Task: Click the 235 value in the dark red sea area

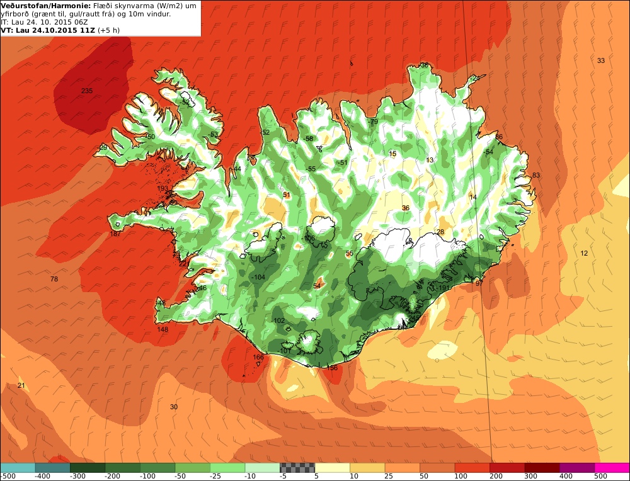Action: point(87,91)
